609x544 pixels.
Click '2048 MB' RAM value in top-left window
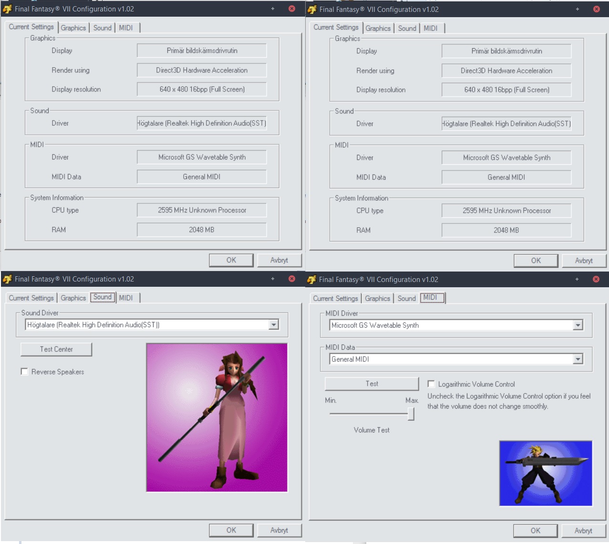click(202, 230)
